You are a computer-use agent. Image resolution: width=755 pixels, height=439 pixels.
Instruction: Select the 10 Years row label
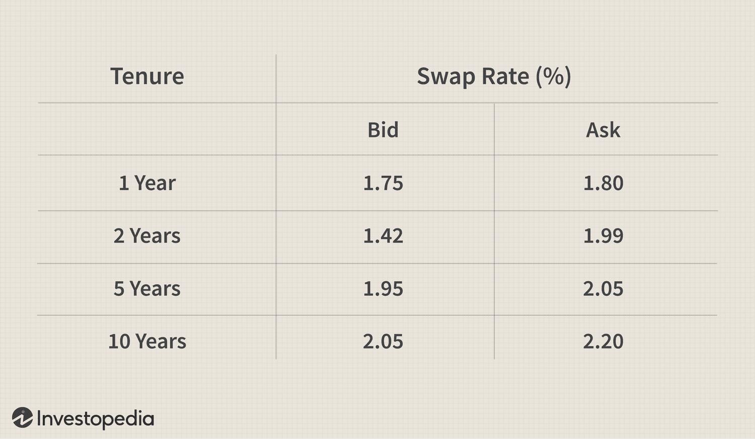[x=147, y=341]
